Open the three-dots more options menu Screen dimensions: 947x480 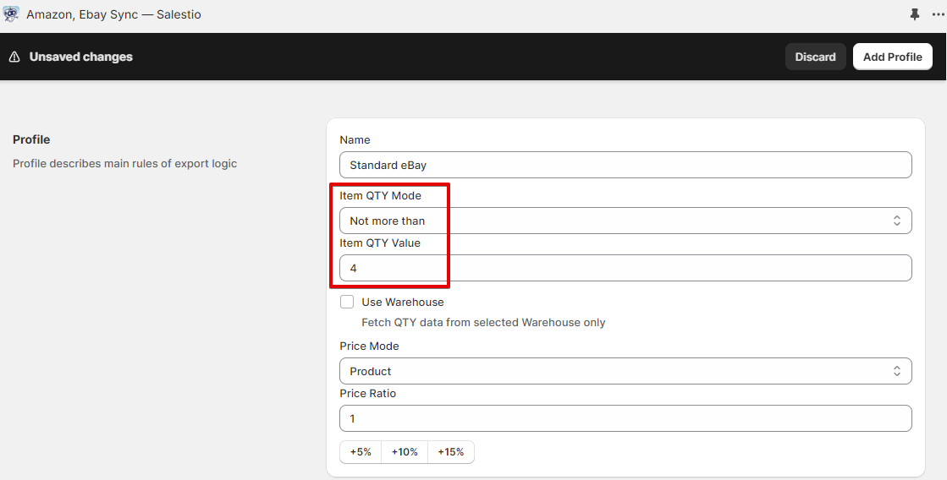(937, 14)
